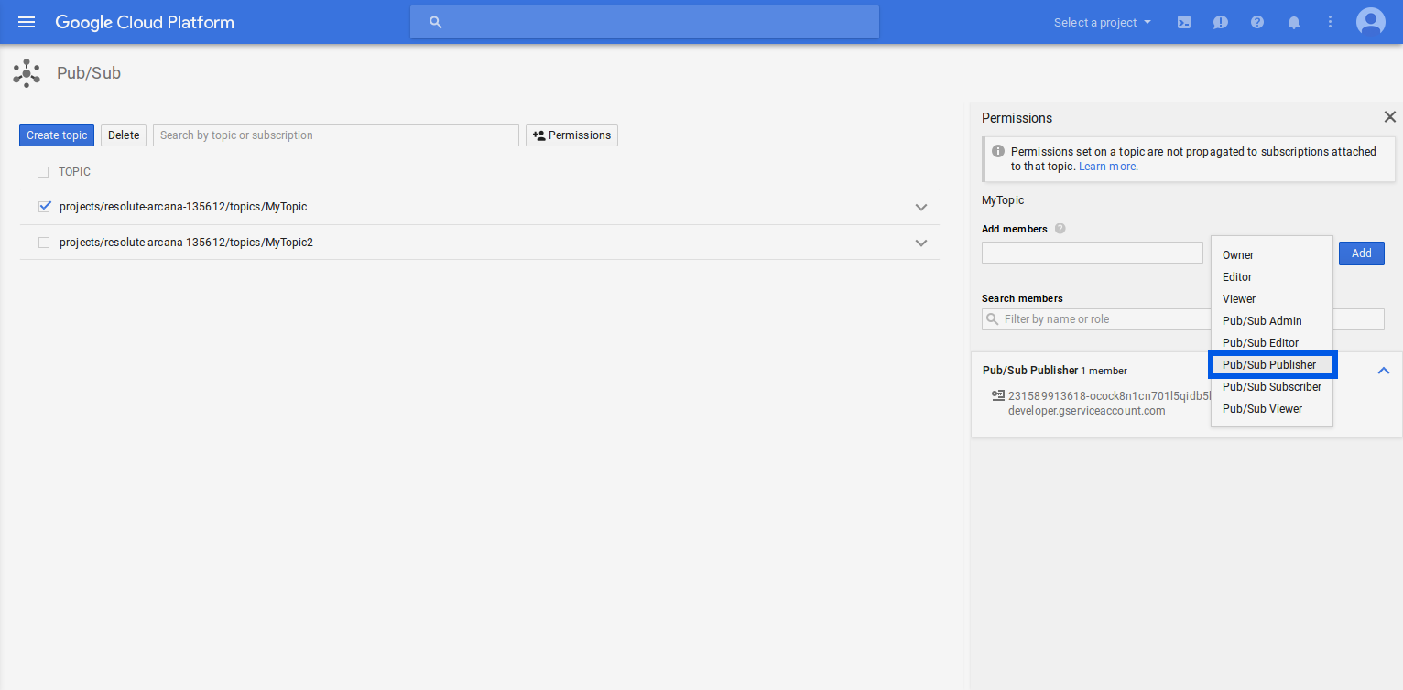Image resolution: width=1403 pixels, height=690 pixels.
Task: Open the three-dot settings menu
Action: (1331, 22)
